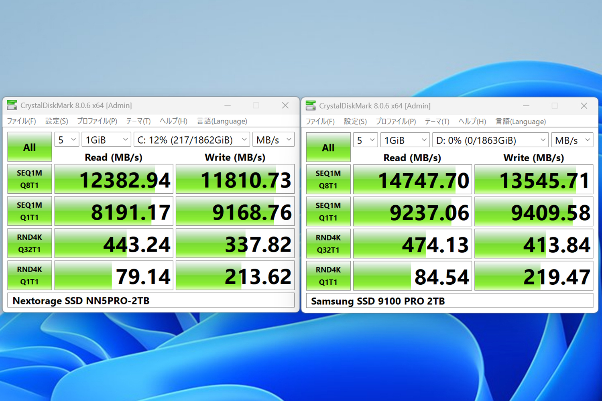The height and width of the screenshot is (401, 602).
Task: Open the D: 0% drive selector dropdown
Action: point(490,140)
